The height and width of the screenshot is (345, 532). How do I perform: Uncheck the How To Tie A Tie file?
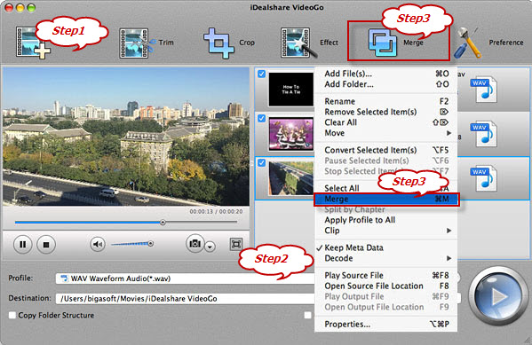click(262, 74)
